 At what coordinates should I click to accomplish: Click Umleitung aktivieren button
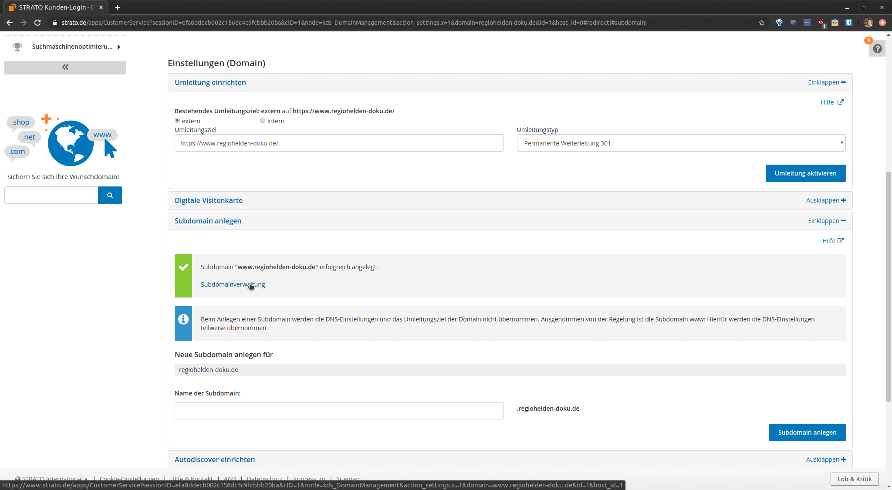[x=806, y=173]
